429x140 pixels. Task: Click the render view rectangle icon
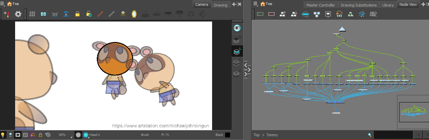18,135
